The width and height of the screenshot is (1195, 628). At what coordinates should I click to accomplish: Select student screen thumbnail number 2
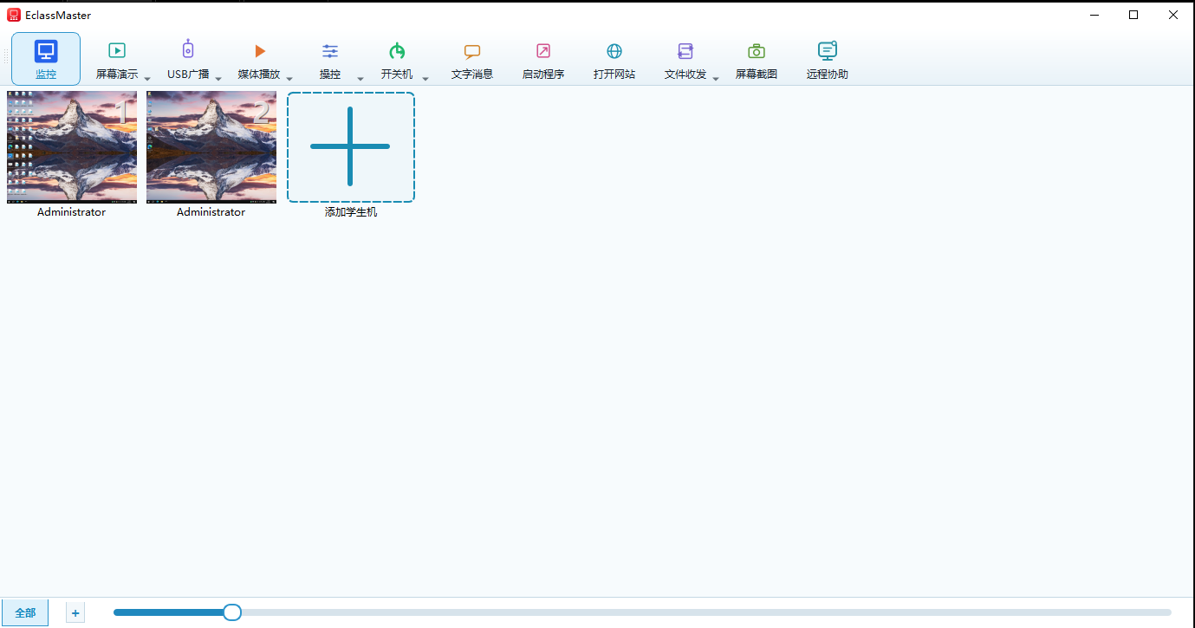pyautogui.click(x=211, y=147)
